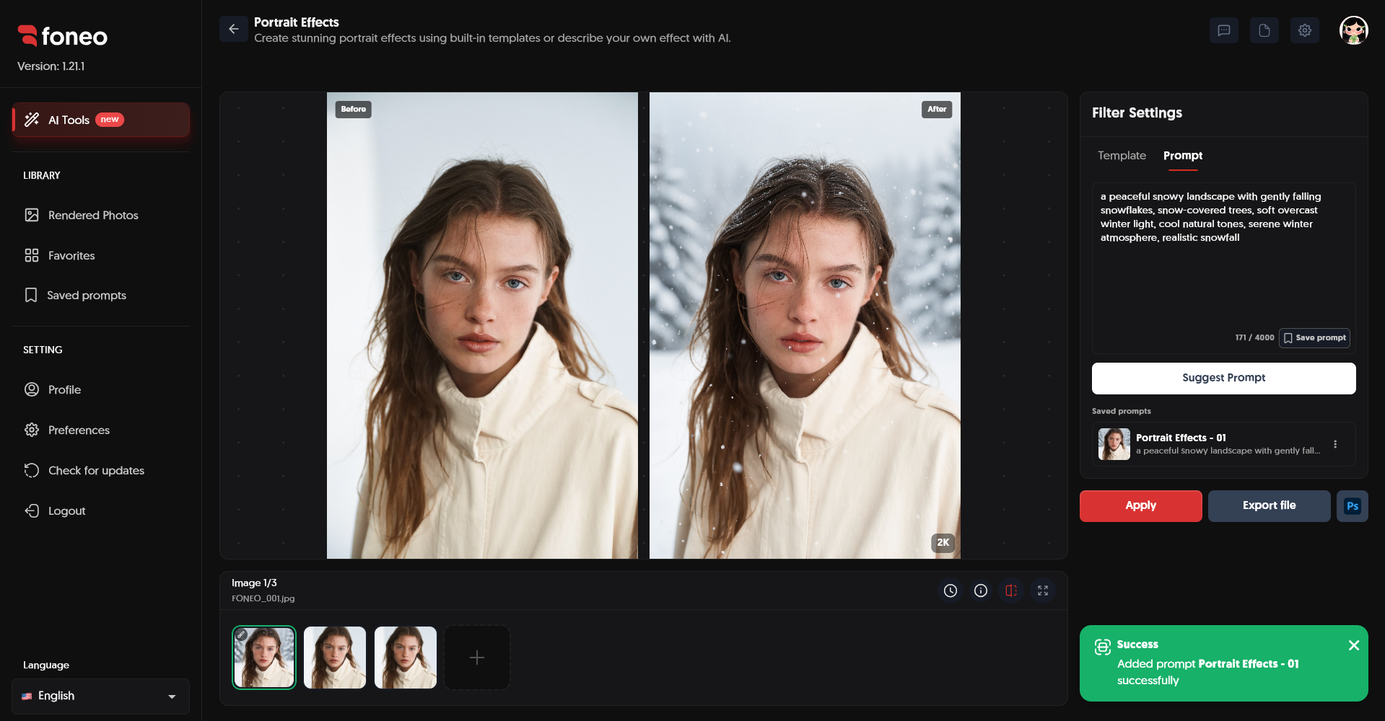Toggle the before/after compare view icon
1385x721 pixels.
pyautogui.click(x=1011, y=590)
